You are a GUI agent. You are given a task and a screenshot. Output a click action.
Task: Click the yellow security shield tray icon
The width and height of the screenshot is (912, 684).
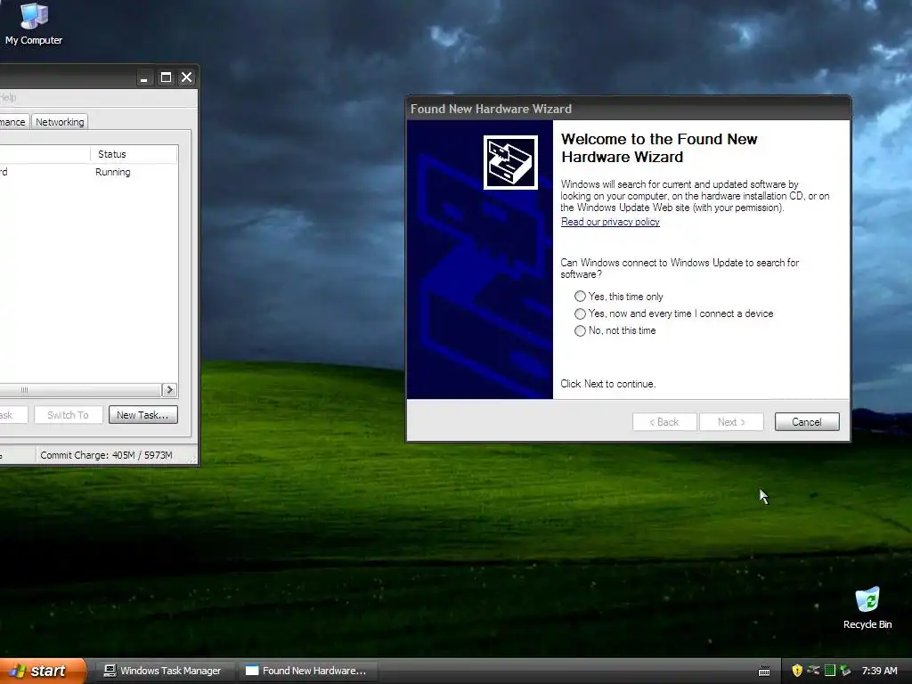797,671
